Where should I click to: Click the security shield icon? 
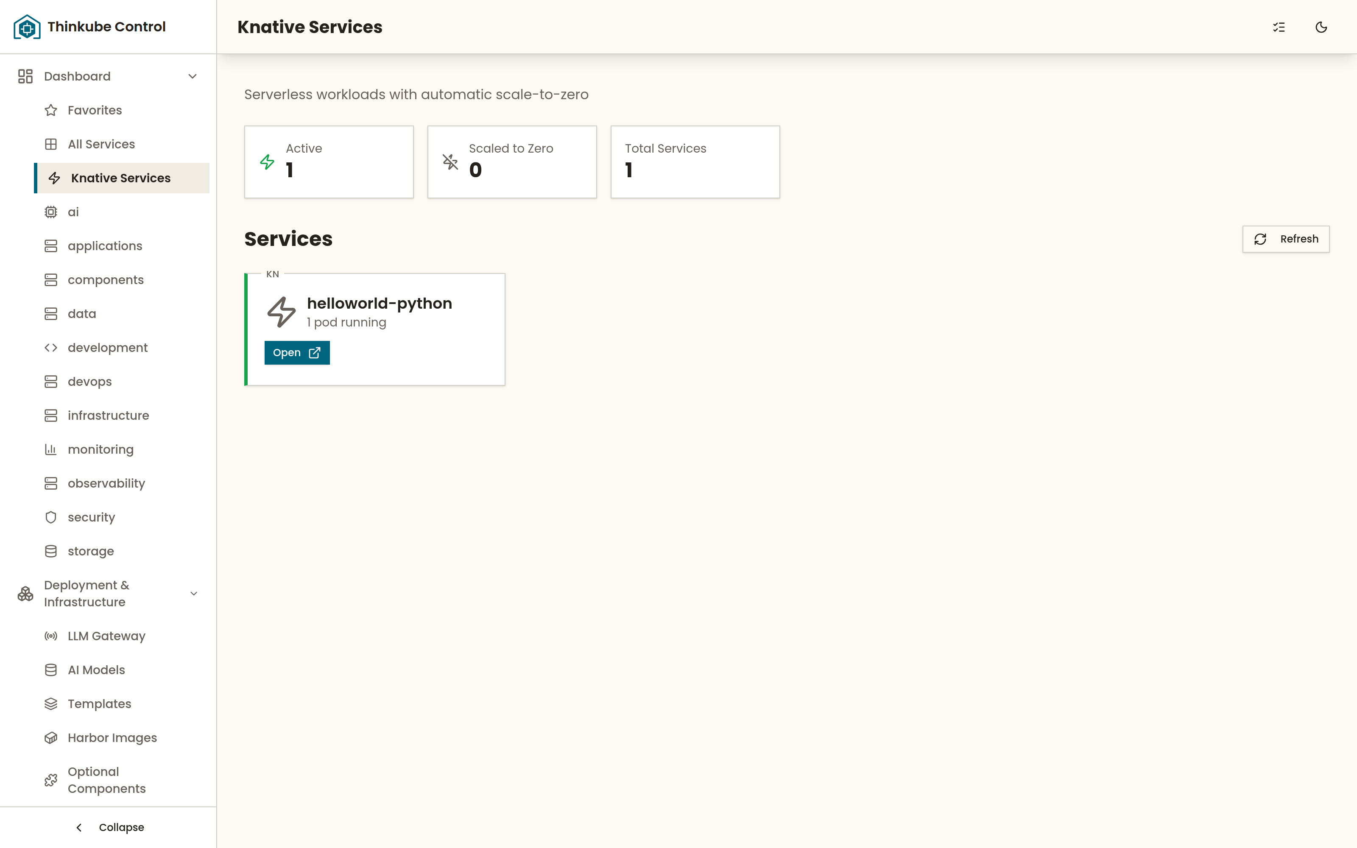51,518
